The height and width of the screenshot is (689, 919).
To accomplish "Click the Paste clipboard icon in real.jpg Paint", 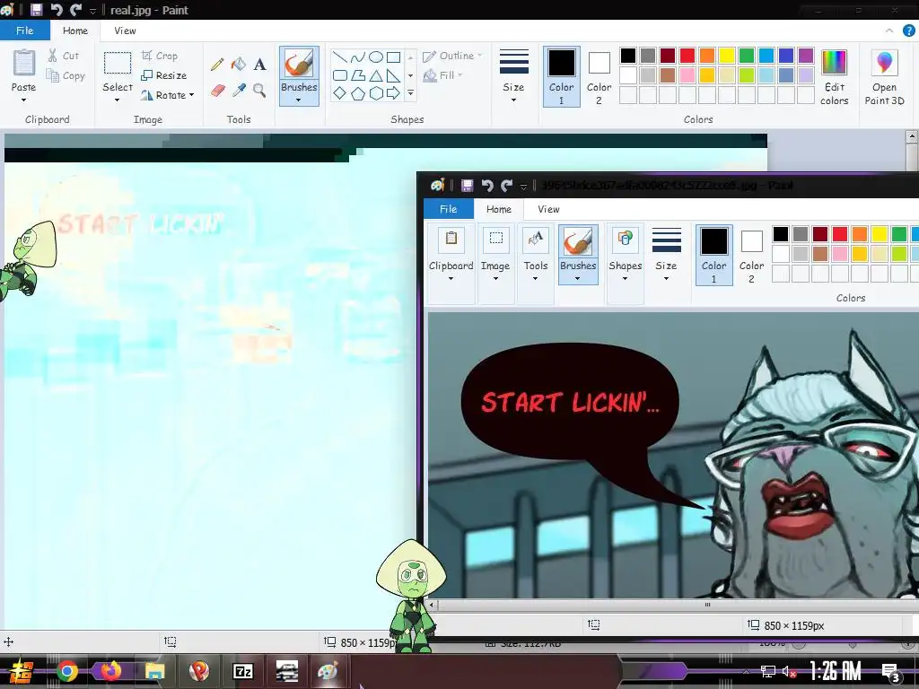I will tap(24, 62).
